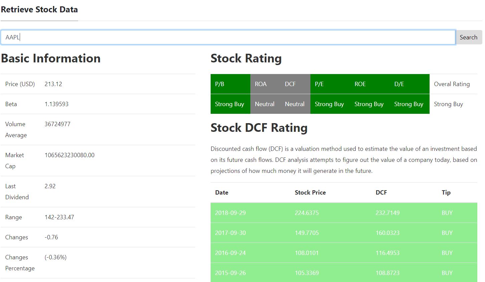Click BUY tip for 2018-09-29
Viewport: 485px width, 282px height.
point(447,213)
